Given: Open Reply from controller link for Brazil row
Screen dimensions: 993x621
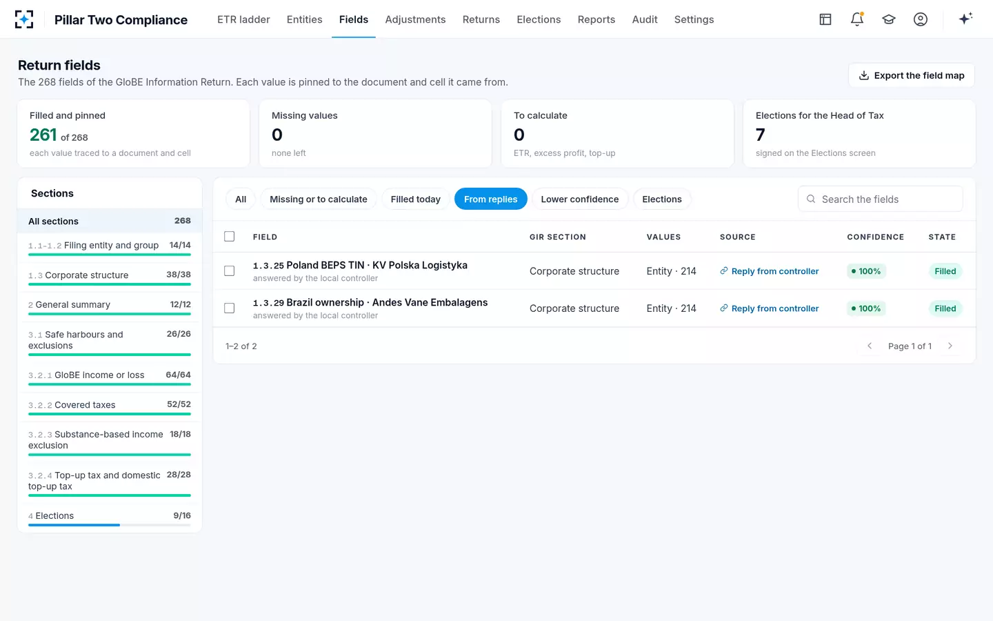Looking at the screenshot, I should (x=770, y=308).
